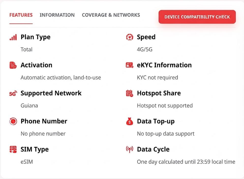Viewport: 244px width, 179px height.
Task: Click the Speed gauge icon
Action: (129, 37)
